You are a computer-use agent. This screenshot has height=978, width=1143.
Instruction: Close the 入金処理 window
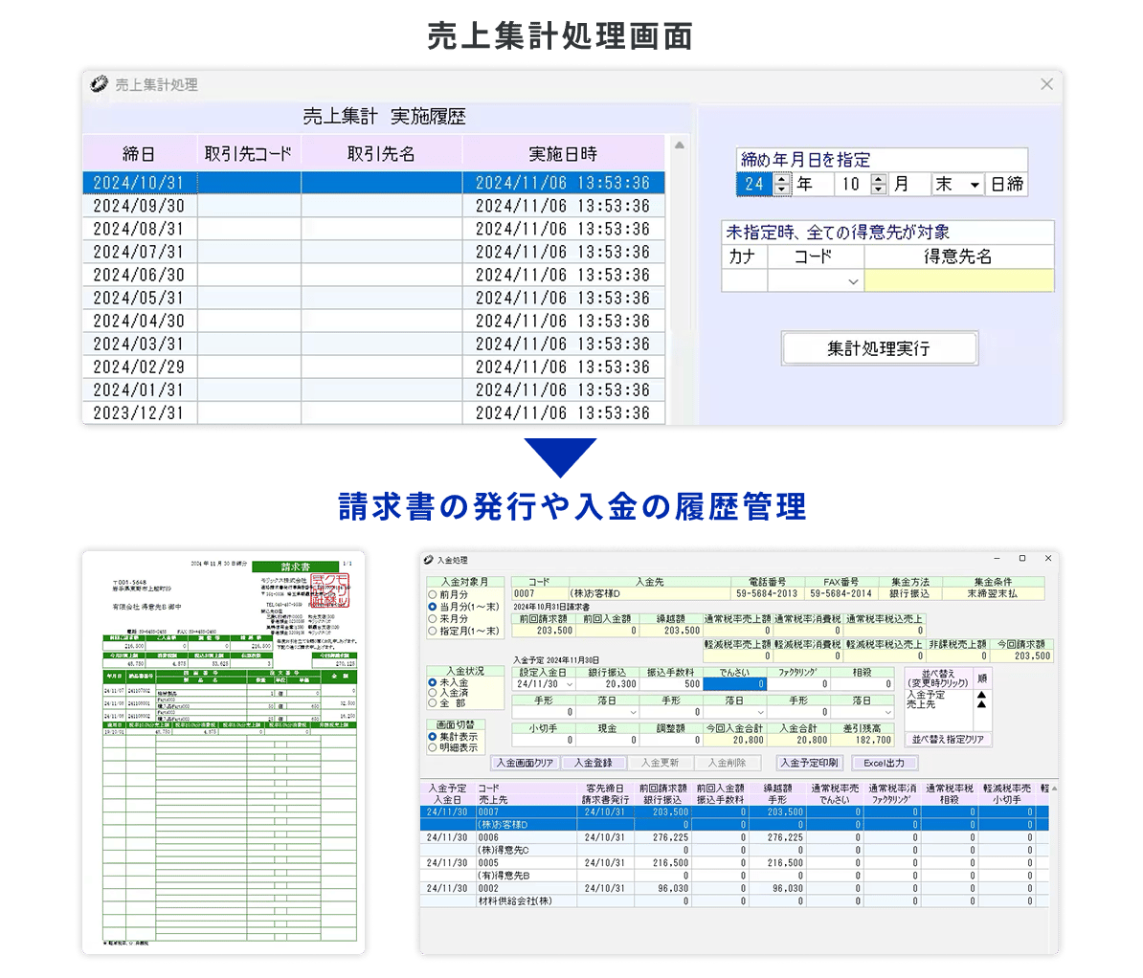coord(1048,558)
